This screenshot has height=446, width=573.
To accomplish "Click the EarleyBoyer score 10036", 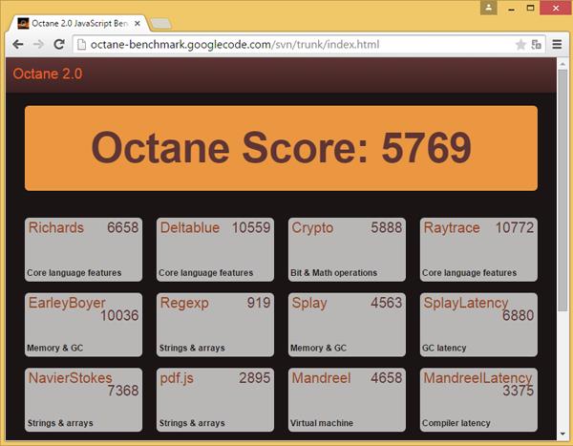I will coord(119,315).
